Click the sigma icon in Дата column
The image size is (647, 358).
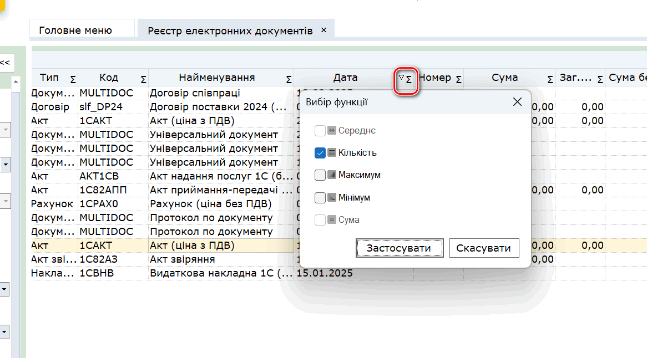[x=409, y=79]
